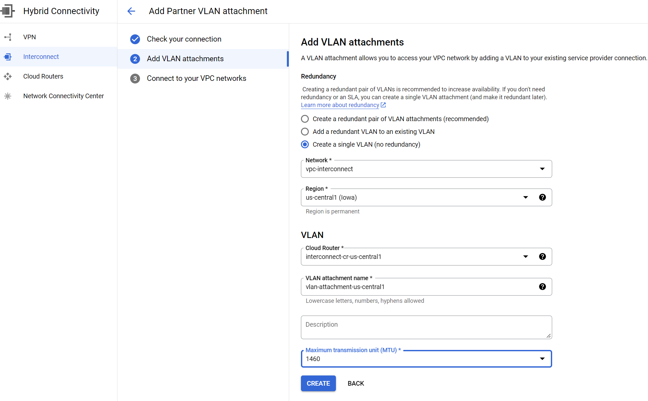
Task: Choose add redundant VLAN to existing VLAN
Action: (305, 132)
